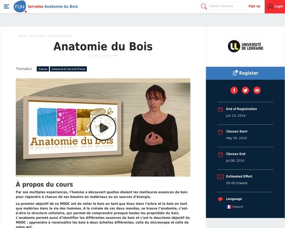
Task: Go to Home breadcrumb
Action: (22, 36)
